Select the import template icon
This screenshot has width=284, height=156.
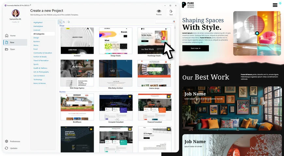tap(69, 22)
